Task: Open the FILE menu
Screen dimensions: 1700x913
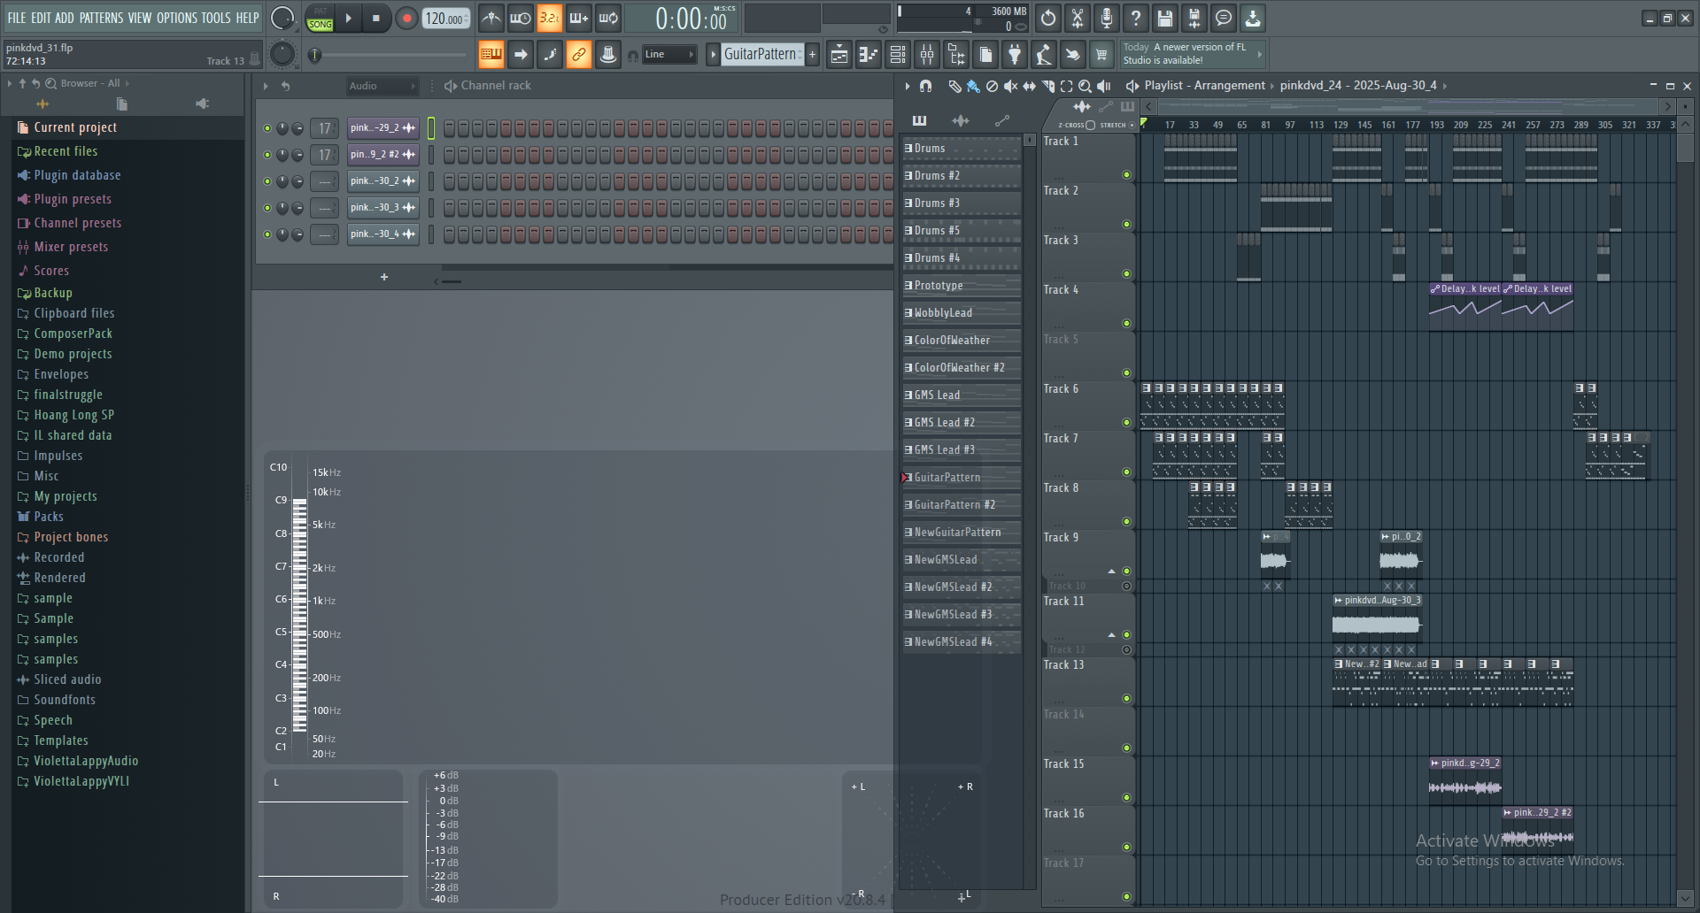Action: click(17, 18)
